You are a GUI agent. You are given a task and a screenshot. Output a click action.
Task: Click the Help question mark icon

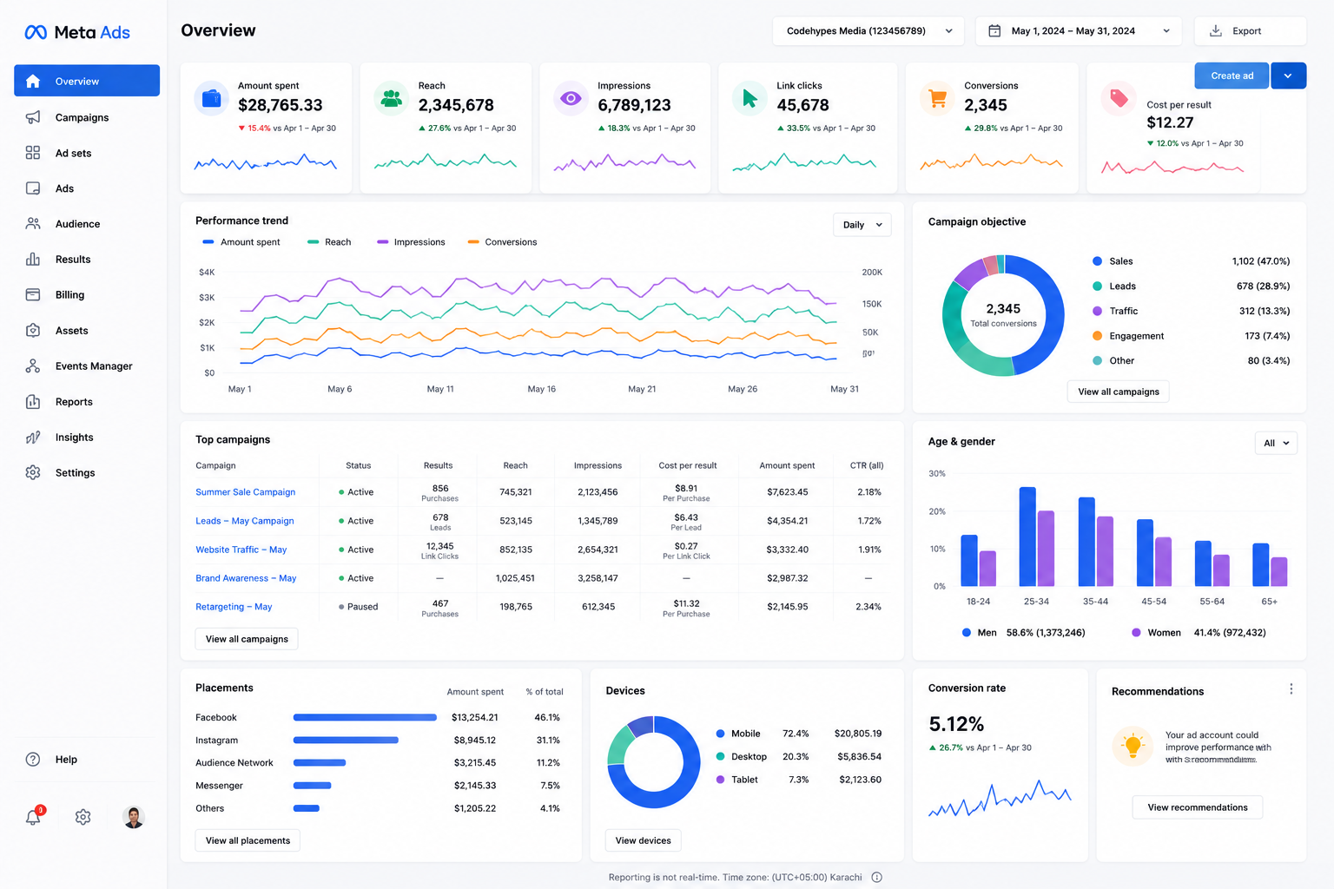[33, 760]
